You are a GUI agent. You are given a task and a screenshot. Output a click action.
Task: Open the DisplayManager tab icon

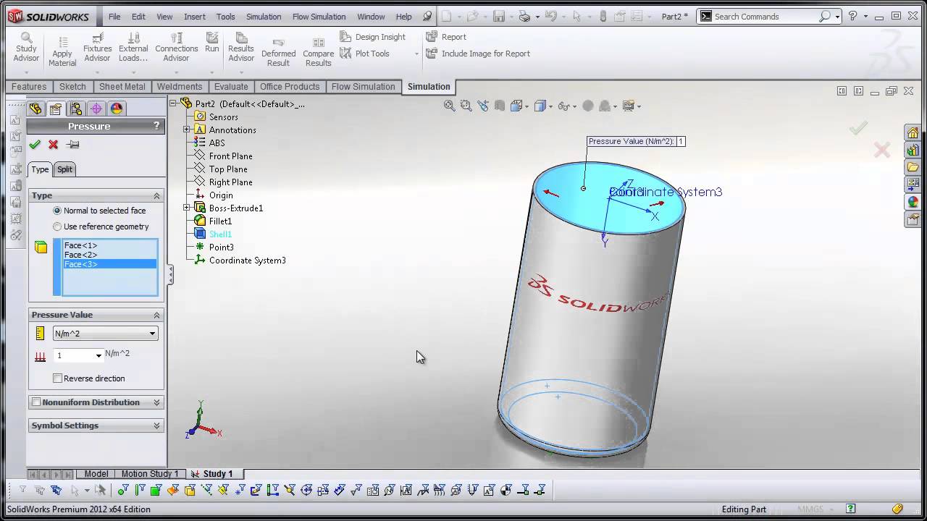(x=116, y=109)
